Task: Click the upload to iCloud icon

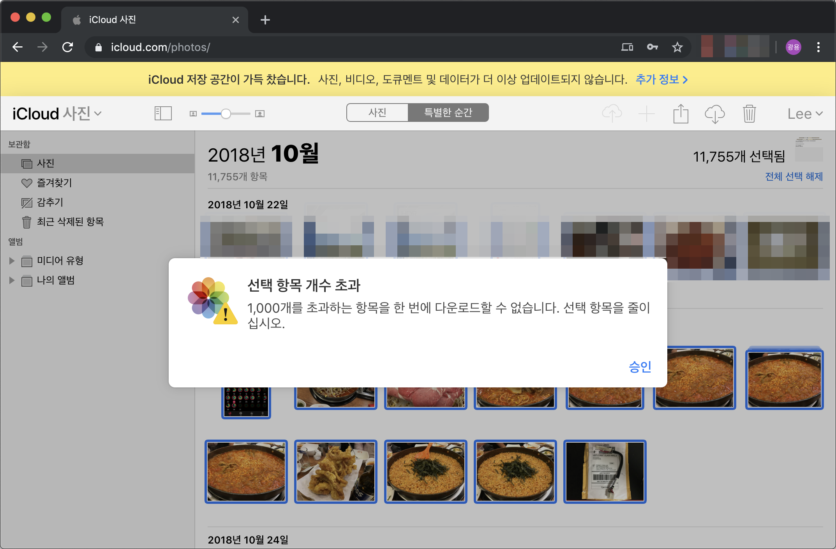Action: (x=612, y=114)
